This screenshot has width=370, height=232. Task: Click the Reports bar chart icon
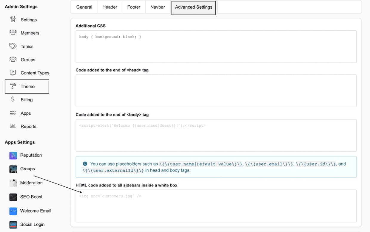[x=13, y=126]
